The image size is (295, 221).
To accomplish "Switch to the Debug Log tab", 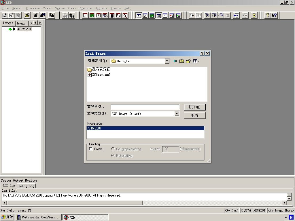I will 26,186.
